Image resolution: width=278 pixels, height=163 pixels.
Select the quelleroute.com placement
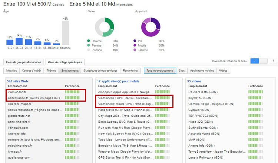[x=19, y=157]
